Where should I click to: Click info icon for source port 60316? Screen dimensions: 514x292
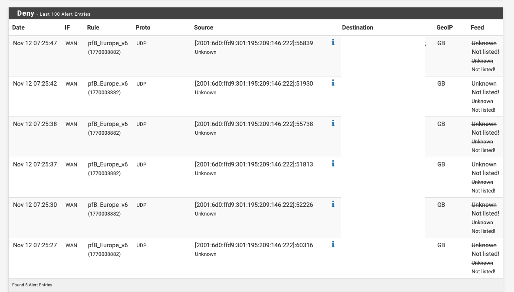pyautogui.click(x=333, y=245)
